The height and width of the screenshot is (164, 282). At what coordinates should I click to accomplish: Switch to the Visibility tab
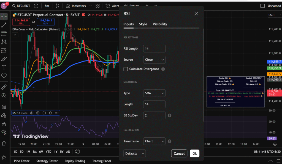tap(160, 24)
